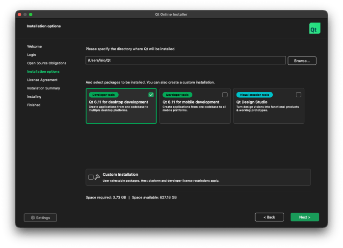Image resolution: width=343 pixels, height=248 pixels.
Task: Click the < Back button
Action: [x=269, y=217]
